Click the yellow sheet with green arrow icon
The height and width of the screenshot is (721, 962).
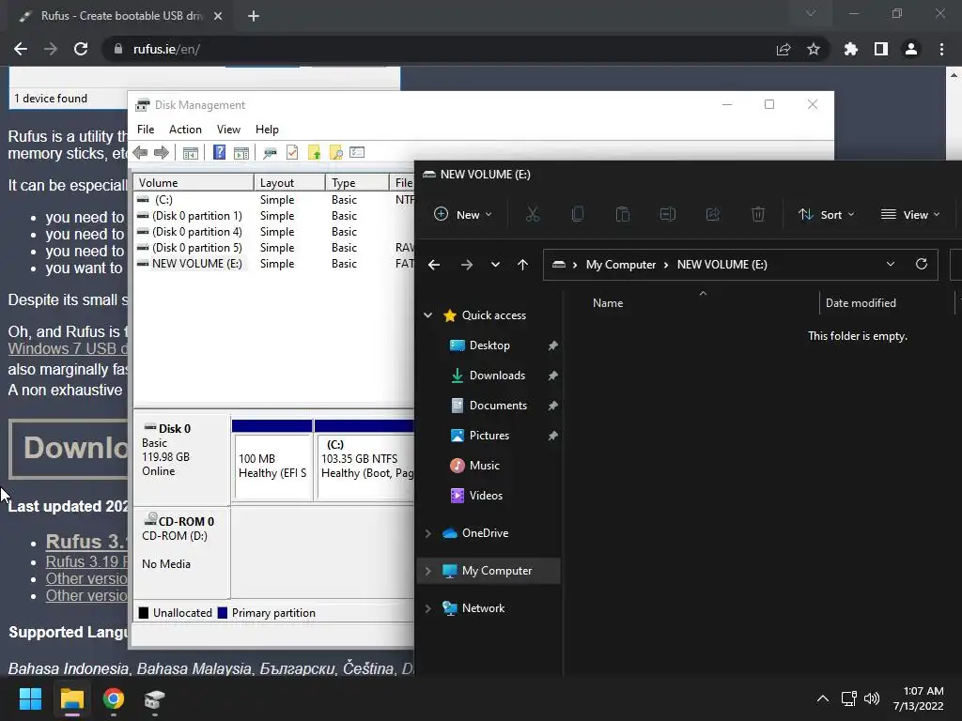[314, 153]
